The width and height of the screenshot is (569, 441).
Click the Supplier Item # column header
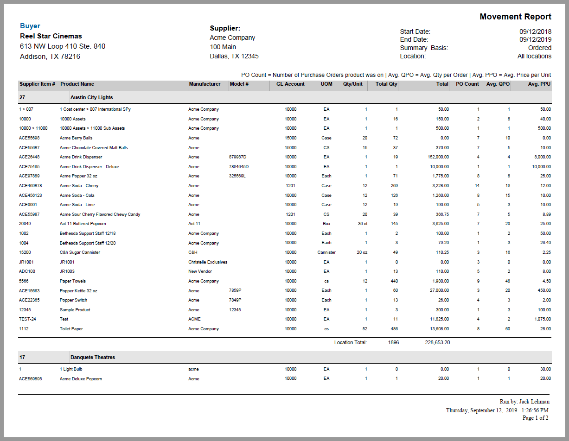click(x=37, y=84)
